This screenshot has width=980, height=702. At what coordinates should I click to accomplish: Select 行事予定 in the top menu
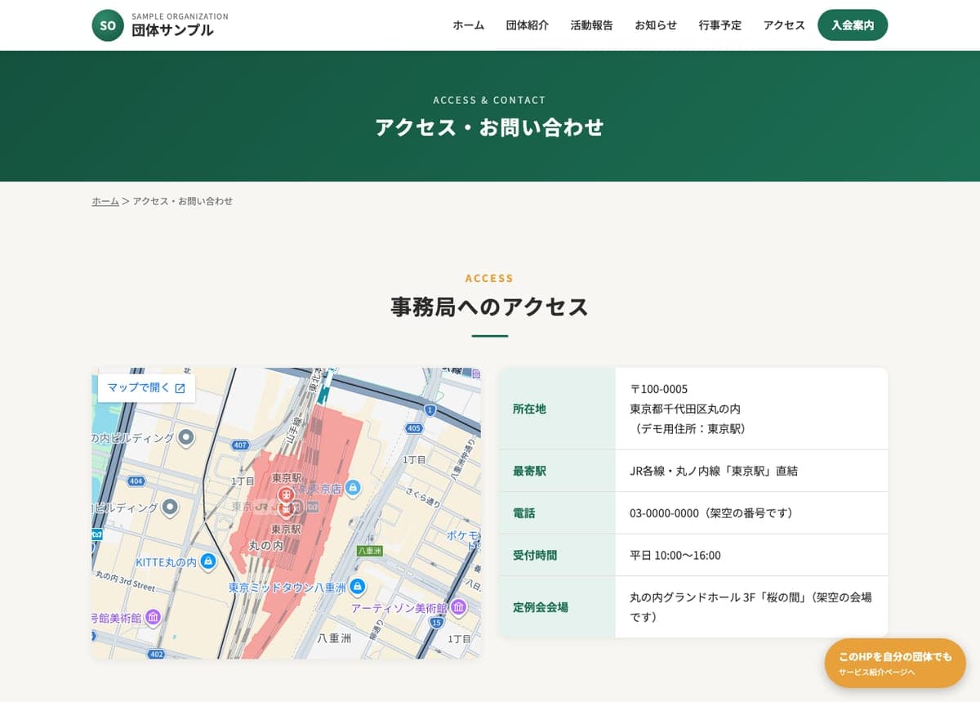720,25
